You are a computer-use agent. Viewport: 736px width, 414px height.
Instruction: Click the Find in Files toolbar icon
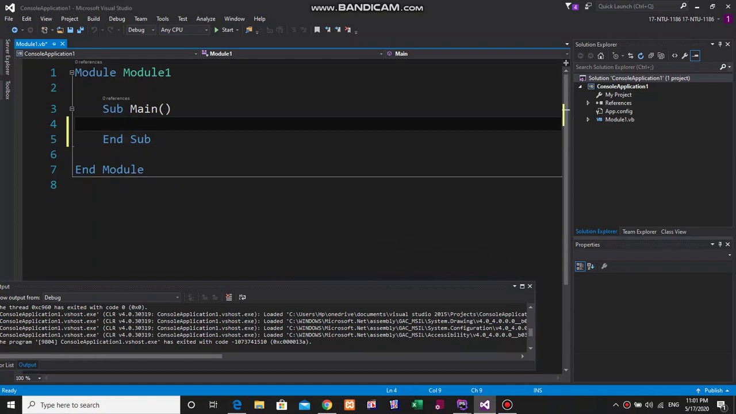(x=250, y=30)
